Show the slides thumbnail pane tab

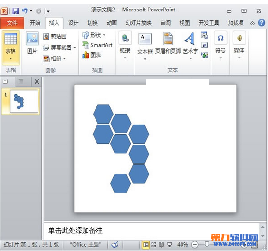[5, 82]
